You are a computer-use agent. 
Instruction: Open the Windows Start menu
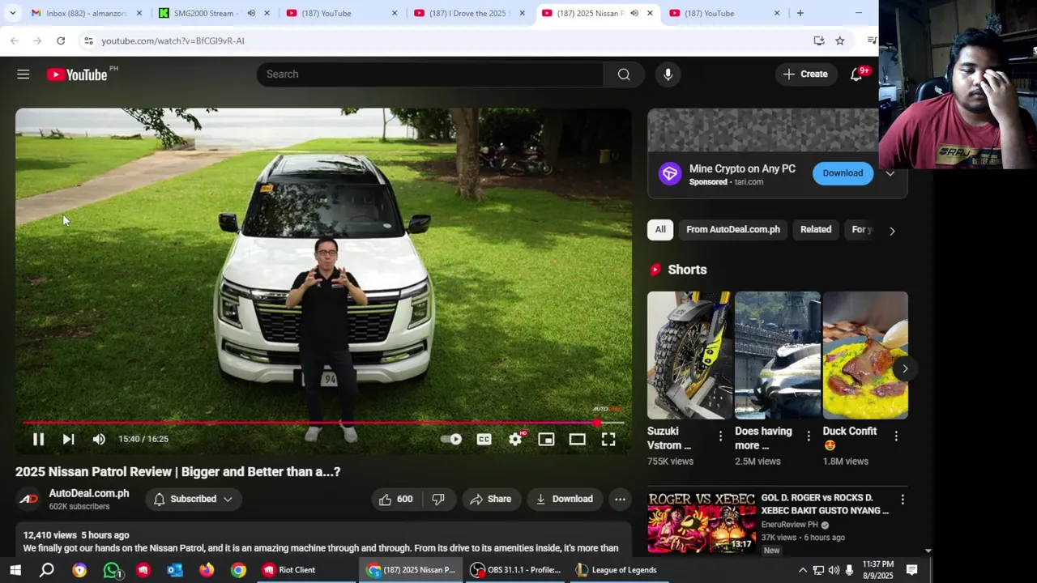pos(15,570)
